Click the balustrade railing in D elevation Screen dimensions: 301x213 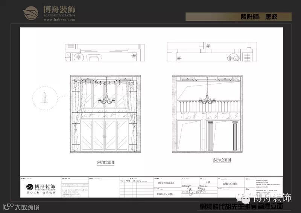(x=208, y=106)
